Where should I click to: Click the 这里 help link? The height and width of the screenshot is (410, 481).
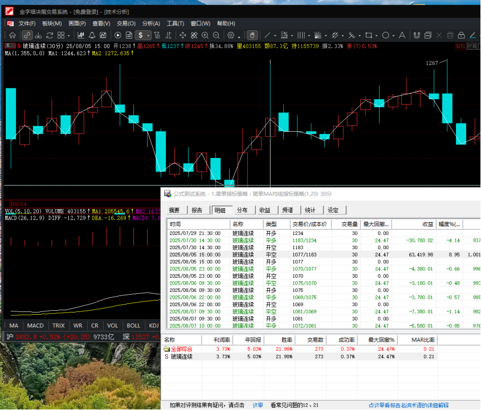coord(258,405)
